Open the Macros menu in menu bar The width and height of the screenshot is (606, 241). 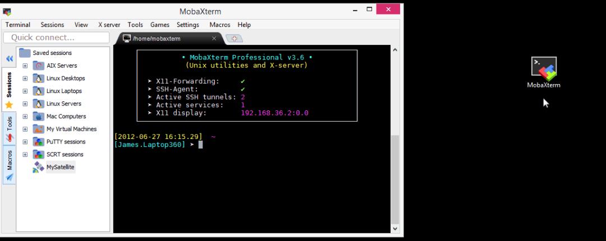click(219, 25)
